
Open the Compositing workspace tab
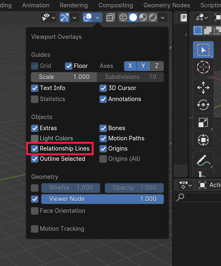(x=116, y=5)
